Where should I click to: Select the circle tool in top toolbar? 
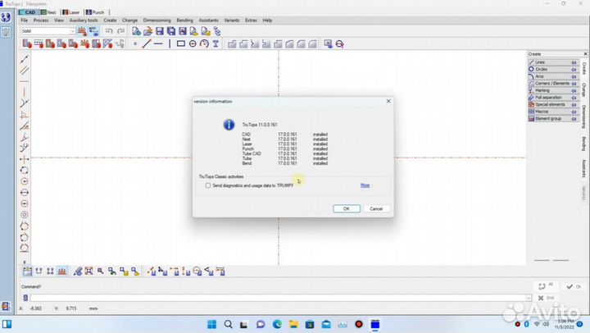coord(193,44)
